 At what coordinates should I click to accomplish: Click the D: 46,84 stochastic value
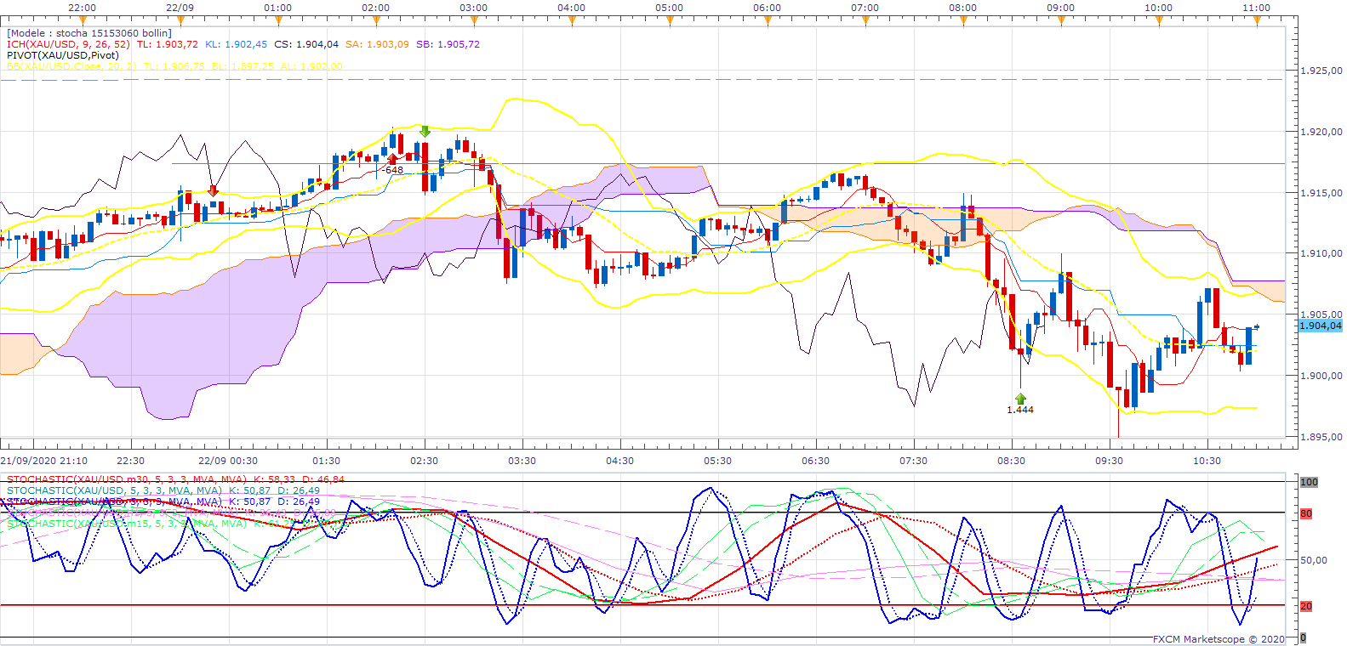(x=323, y=479)
